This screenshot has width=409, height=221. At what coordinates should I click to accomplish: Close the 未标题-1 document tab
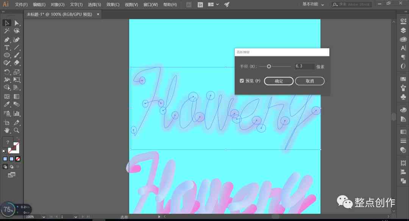98,14
